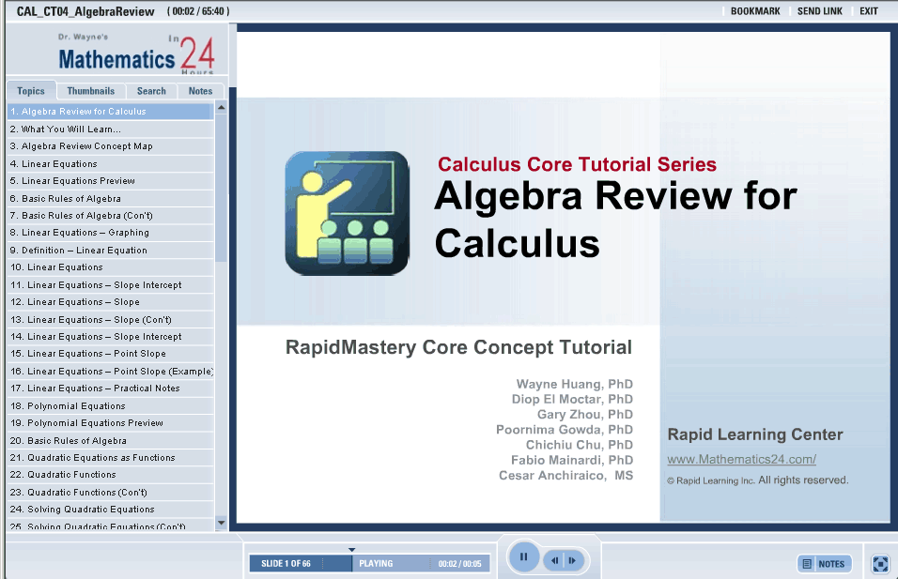Open Linear Equations – Slope (Con't) topic
The width and height of the screenshot is (898, 579).
(x=111, y=320)
